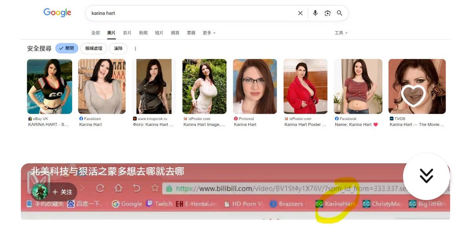Go to the 新聞 tab
Viewport: 471px width, 237px height.
(143, 33)
